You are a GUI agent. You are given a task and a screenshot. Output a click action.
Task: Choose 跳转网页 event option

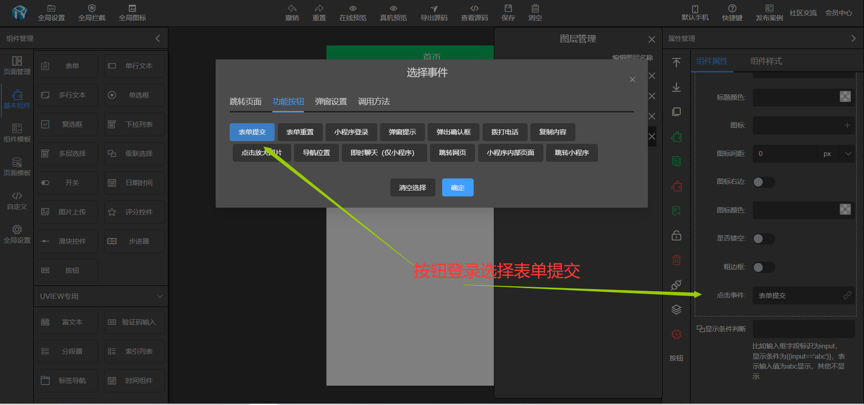point(452,153)
